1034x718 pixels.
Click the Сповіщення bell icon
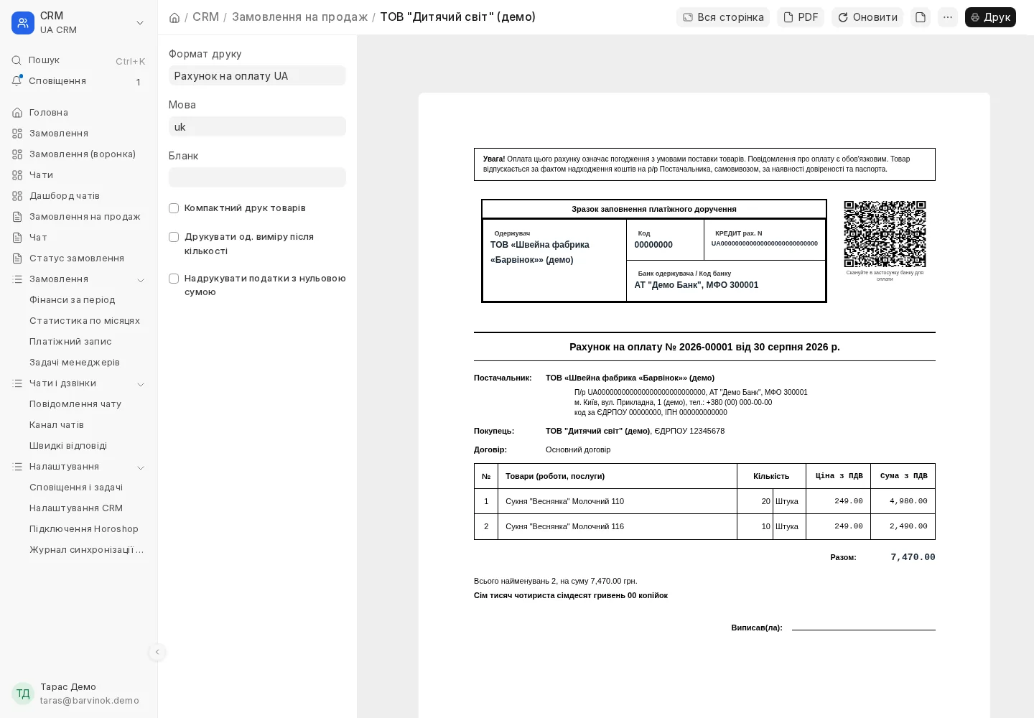(17, 81)
